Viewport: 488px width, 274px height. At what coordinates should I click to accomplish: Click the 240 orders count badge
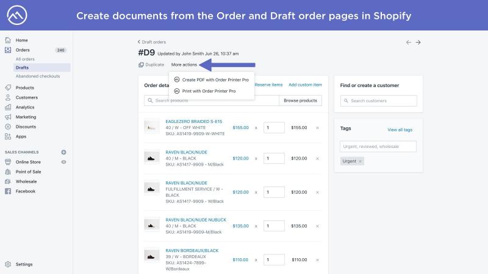[x=60, y=50]
